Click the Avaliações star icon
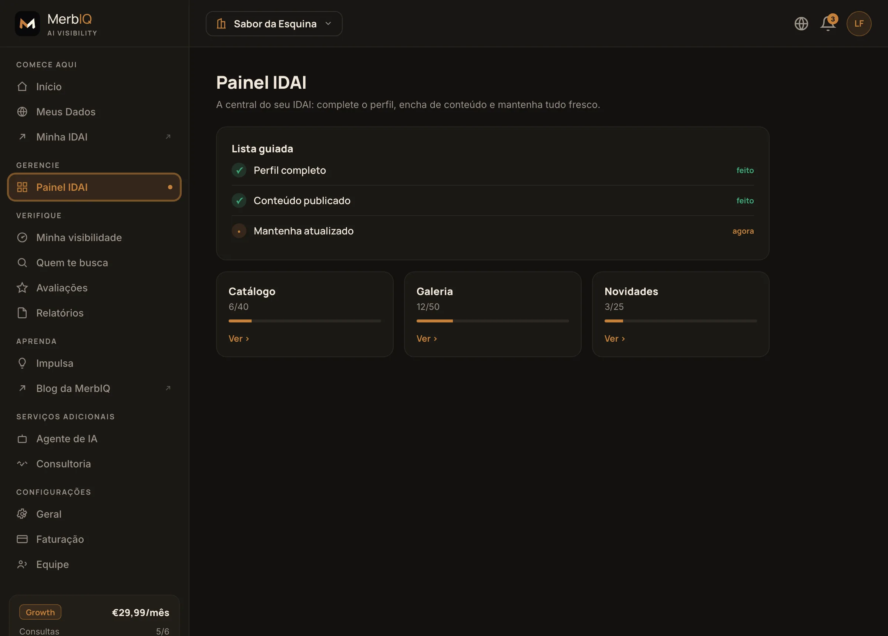Viewport: 888px width, 636px height. click(x=22, y=288)
